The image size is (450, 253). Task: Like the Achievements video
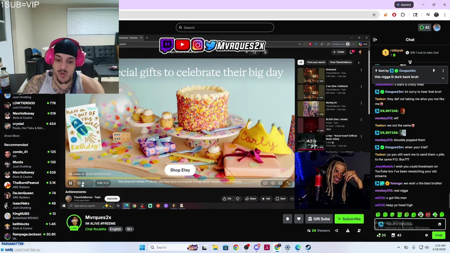[227, 199]
